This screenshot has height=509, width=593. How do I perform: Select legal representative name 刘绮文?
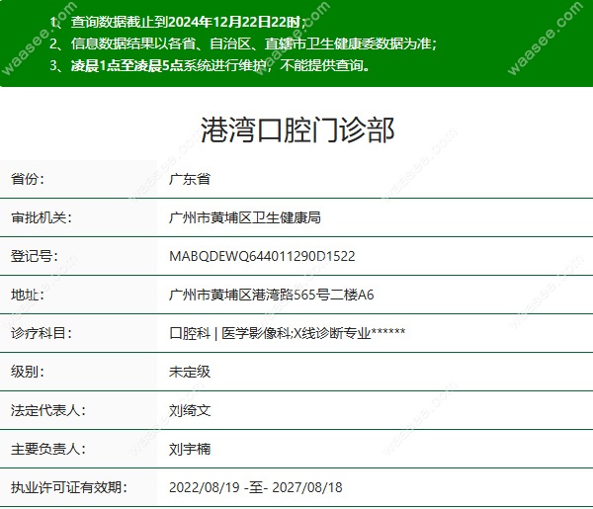(x=190, y=410)
